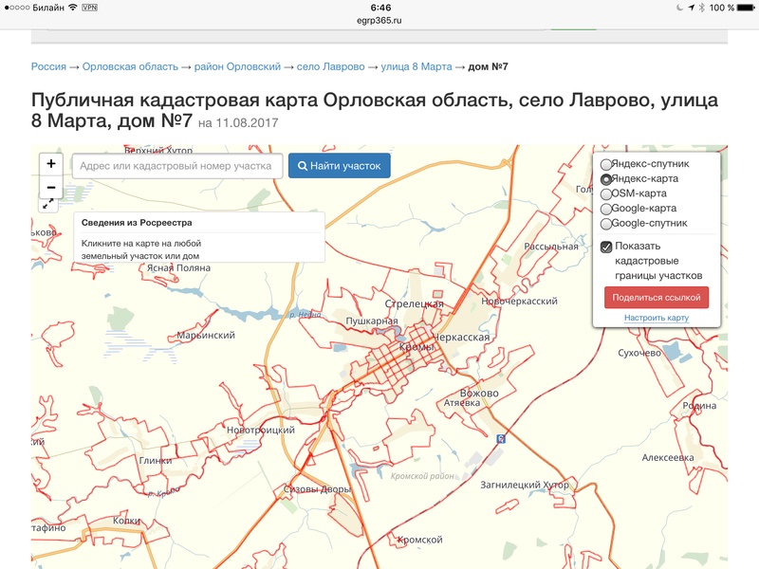The height and width of the screenshot is (569, 759).
Task: Click Найти участок search button
Action: point(340,165)
